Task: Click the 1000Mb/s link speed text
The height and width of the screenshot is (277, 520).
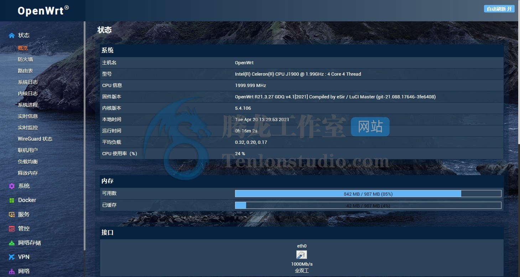Action: 302,264
